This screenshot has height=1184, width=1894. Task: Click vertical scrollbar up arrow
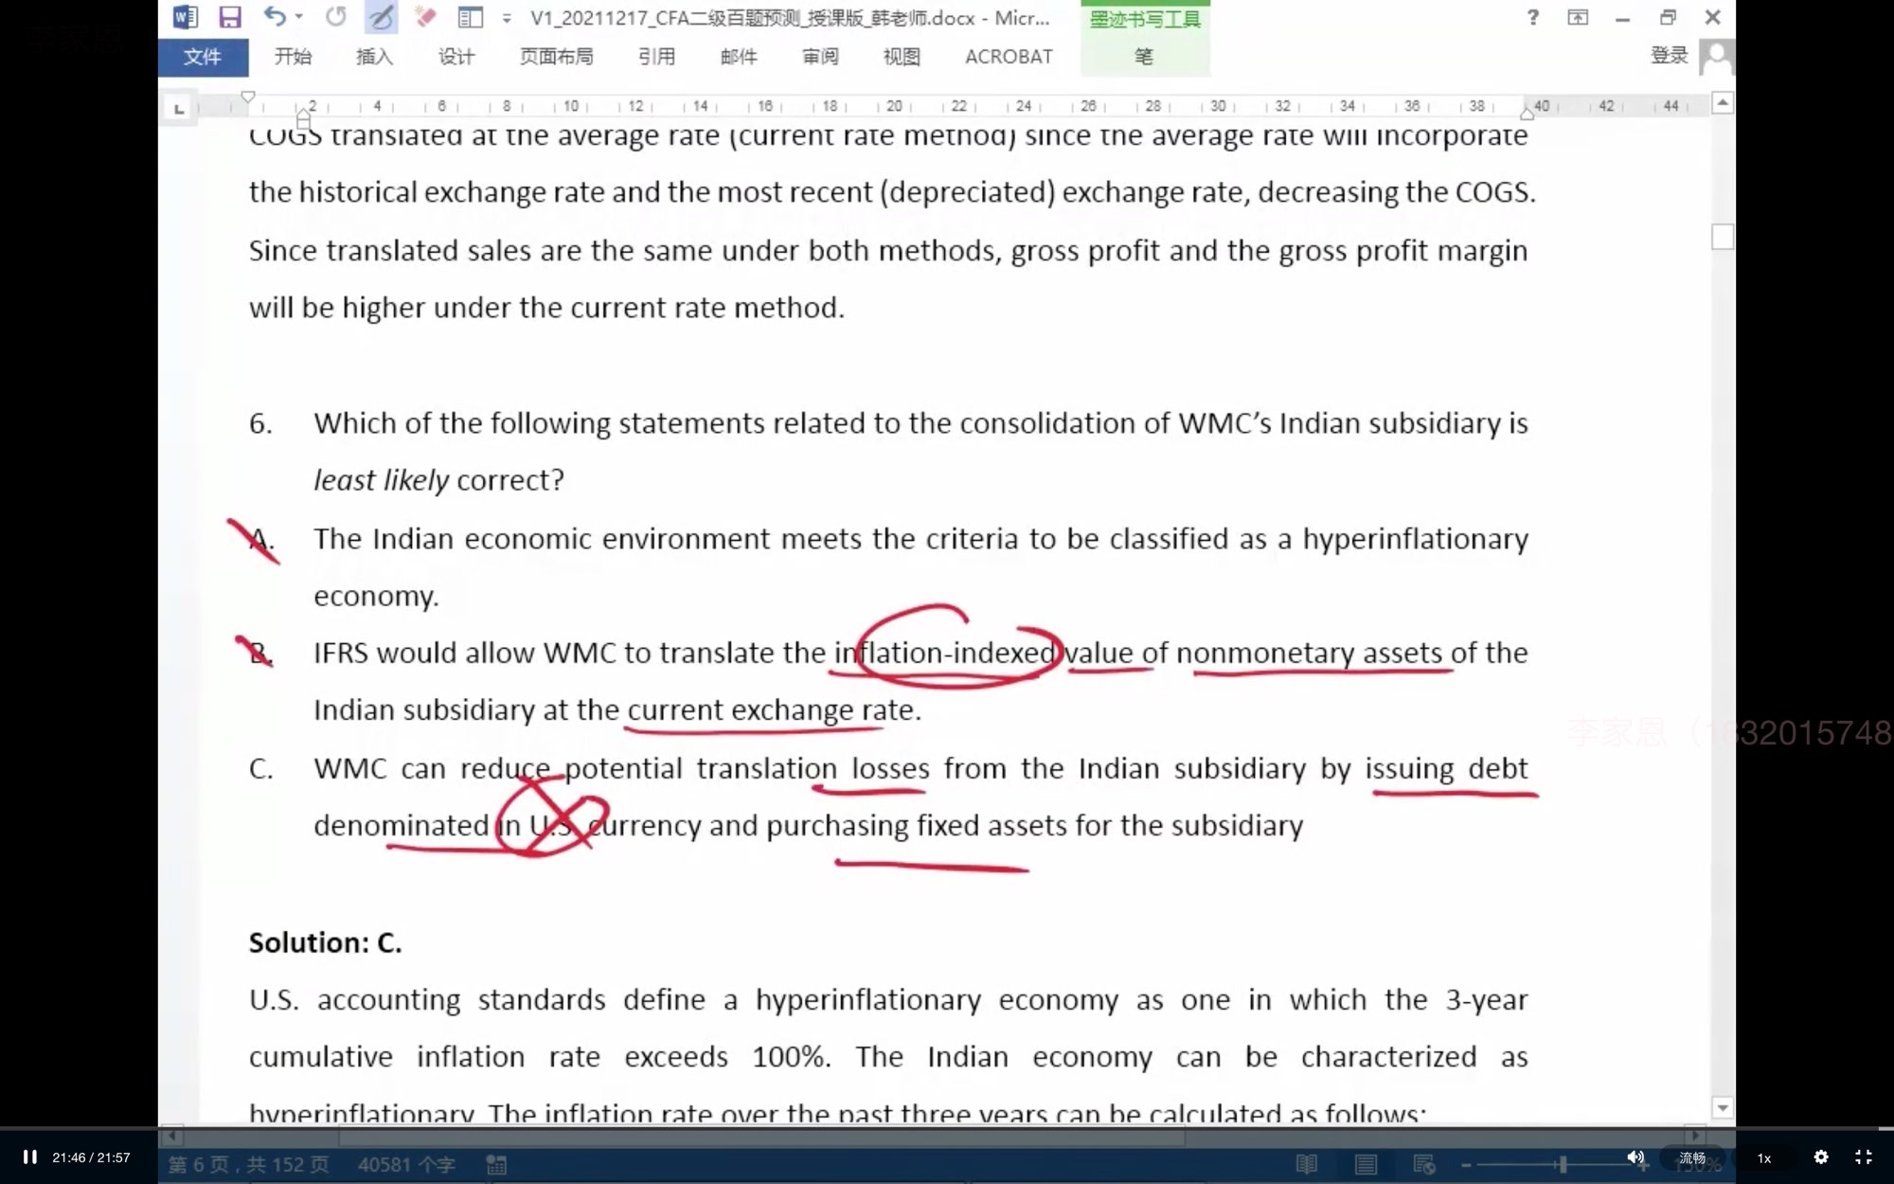(x=1723, y=102)
